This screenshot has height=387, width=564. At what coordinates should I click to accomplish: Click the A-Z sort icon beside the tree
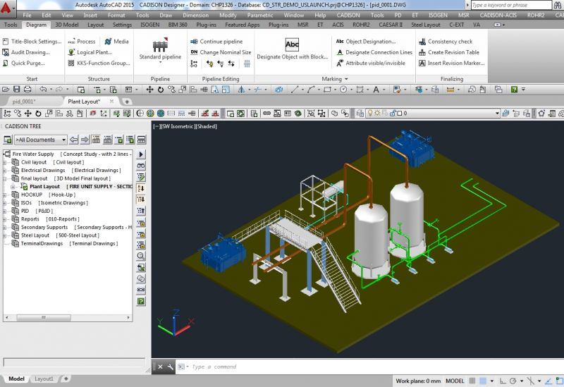[x=140, y=188]
